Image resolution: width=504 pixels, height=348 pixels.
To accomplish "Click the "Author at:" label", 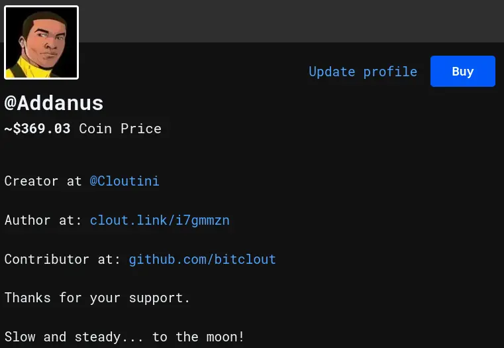I will pos(43,220).
